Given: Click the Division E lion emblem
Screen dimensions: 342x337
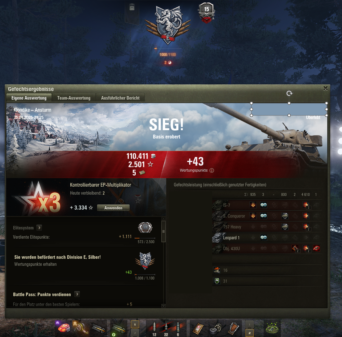Looking at the screenshot, I should click(168, 25).
